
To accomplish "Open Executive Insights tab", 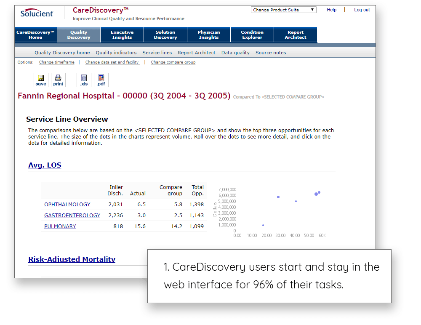I will (x=122, y=35).
